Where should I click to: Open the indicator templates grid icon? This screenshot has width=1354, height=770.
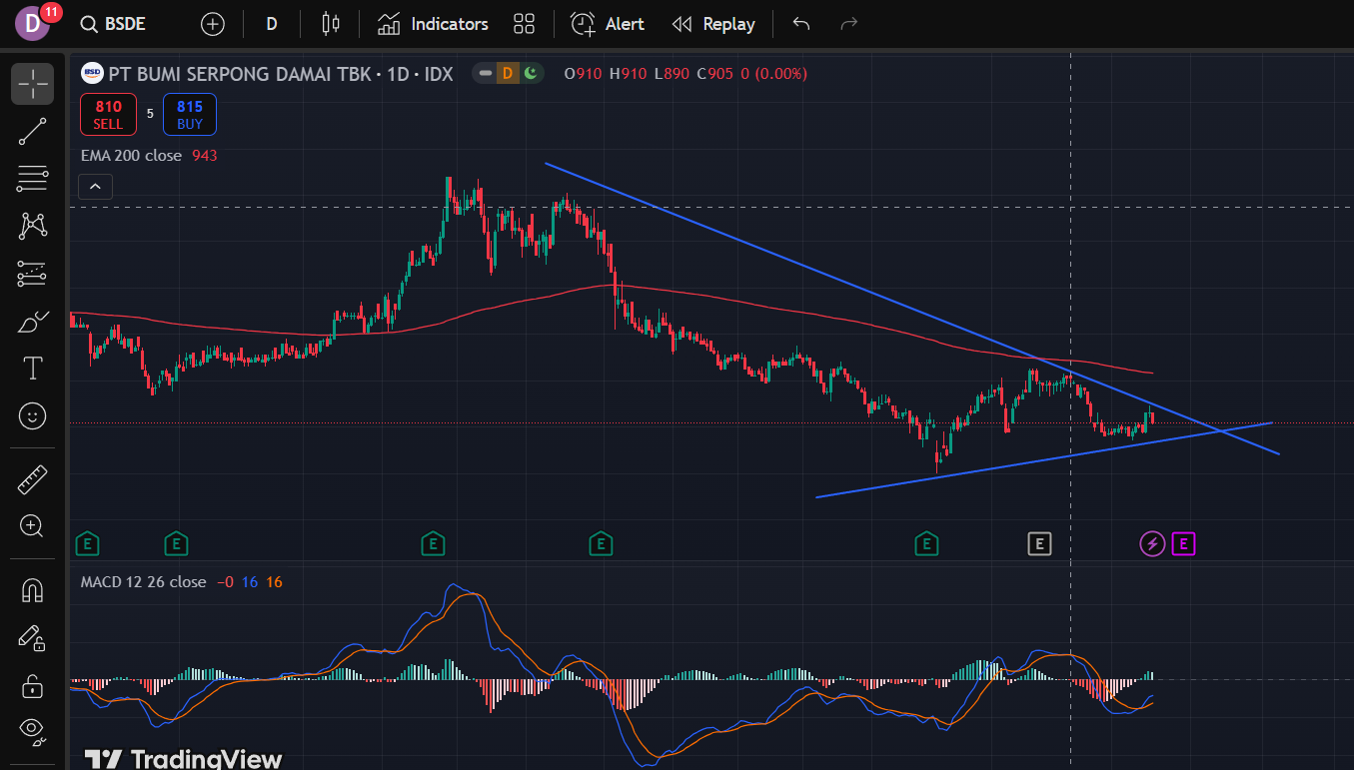[x=524, y=24]
